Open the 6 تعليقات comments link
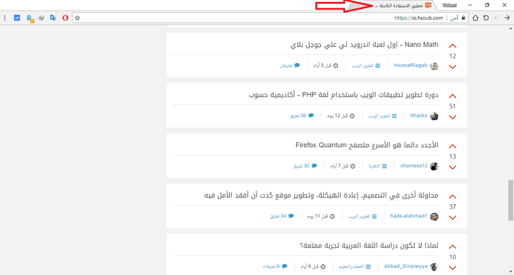The image size is (514, 275). tap(275, 266)
